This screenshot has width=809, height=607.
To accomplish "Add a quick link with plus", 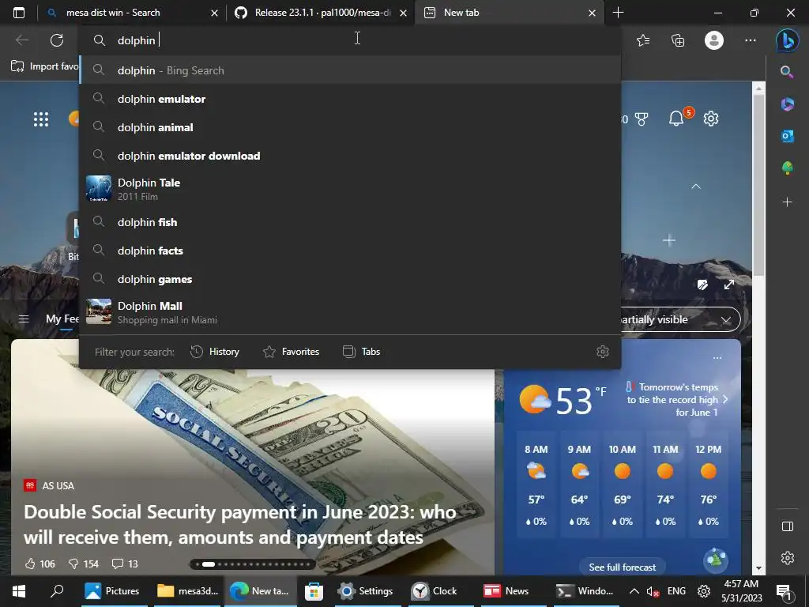I will 669,240.
